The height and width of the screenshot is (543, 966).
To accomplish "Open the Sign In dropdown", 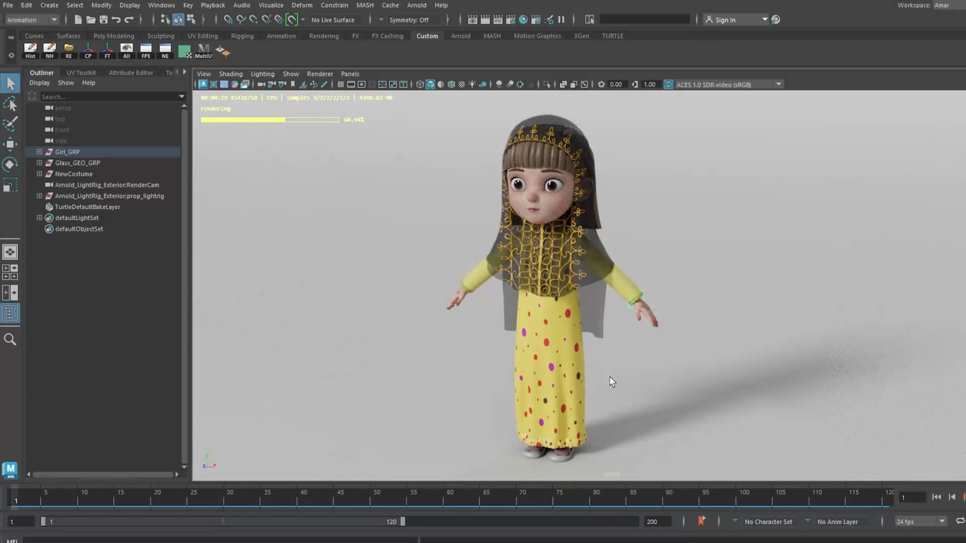I will tap(737, 20).
